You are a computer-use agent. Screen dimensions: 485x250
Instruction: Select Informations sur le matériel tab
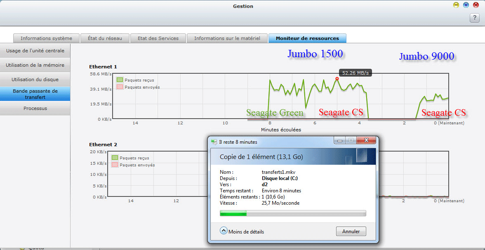pos(227,38)
